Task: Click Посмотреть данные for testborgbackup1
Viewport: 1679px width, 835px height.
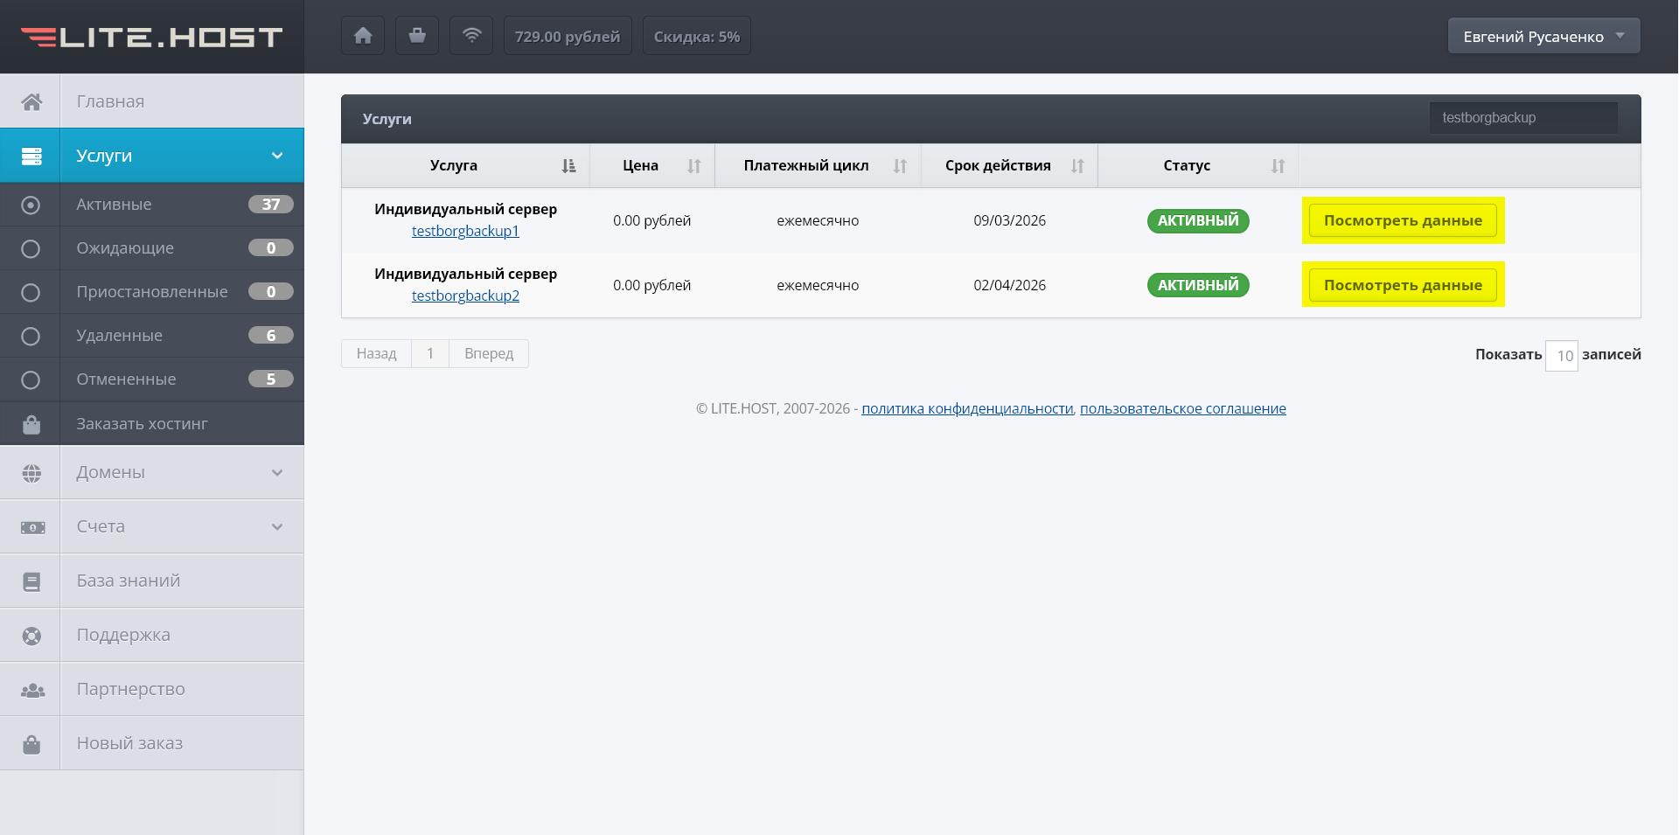Action: tap(1403, 220)
